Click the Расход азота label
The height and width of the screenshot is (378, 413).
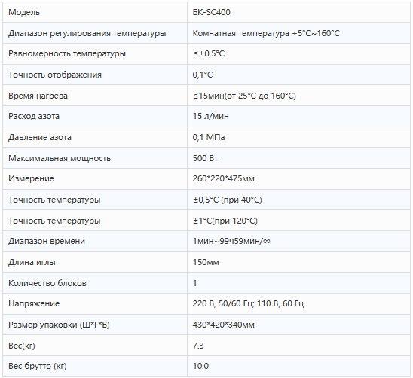[x=34, y=116]
